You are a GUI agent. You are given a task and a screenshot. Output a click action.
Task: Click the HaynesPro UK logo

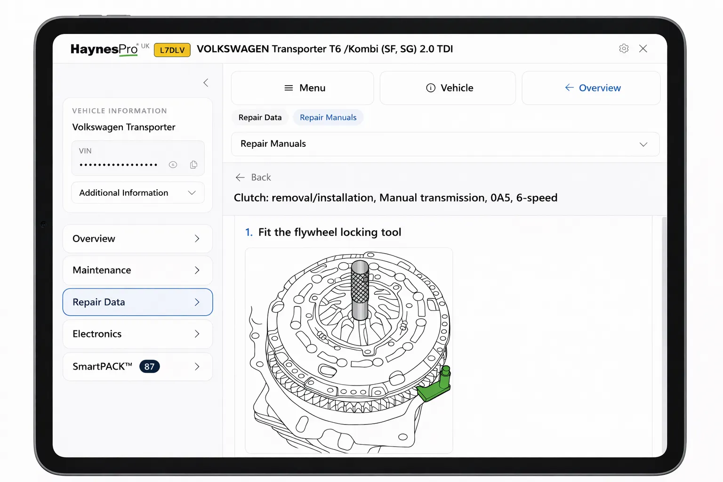click(x=104, y=48)
